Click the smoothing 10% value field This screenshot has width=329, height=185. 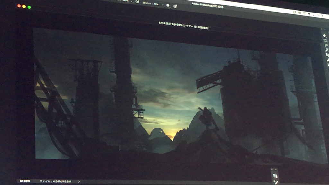(156, 4)
